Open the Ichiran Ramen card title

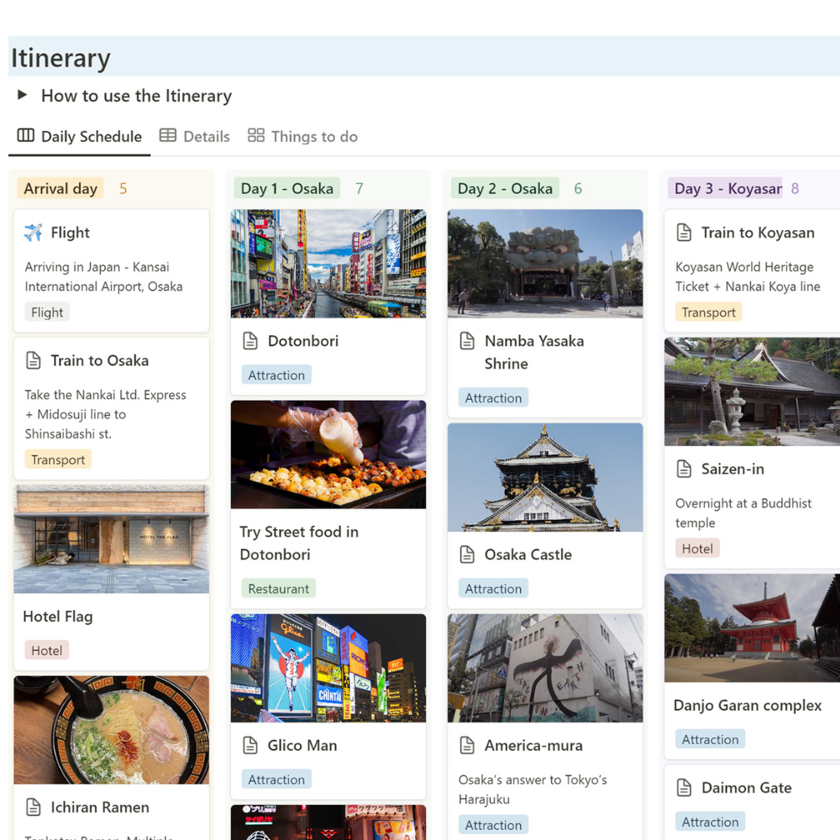pyautogui.click(x=100, y=807)
